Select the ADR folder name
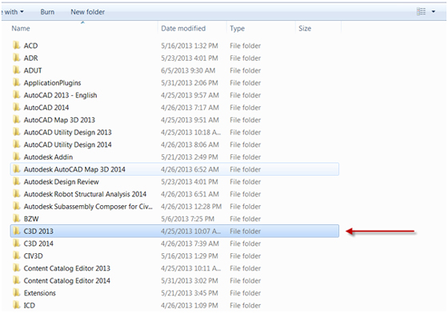 point(30,57)
